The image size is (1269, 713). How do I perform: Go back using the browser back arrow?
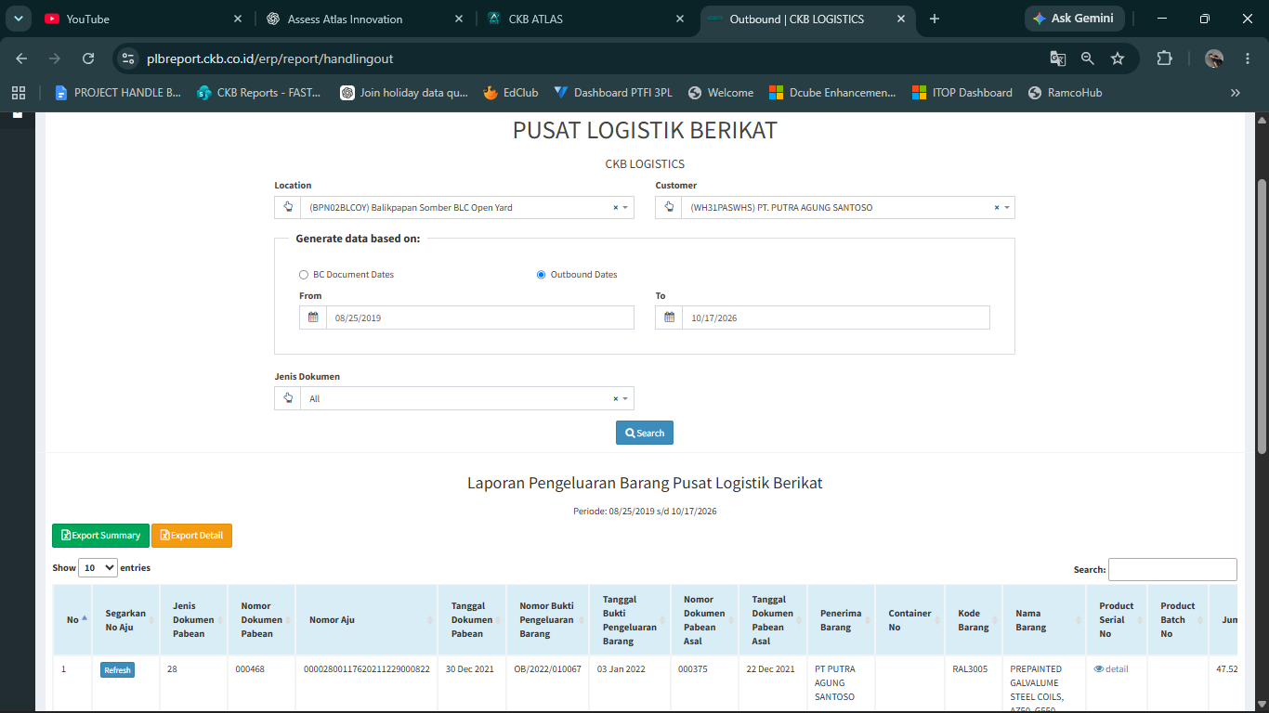(x=21, y=58)
